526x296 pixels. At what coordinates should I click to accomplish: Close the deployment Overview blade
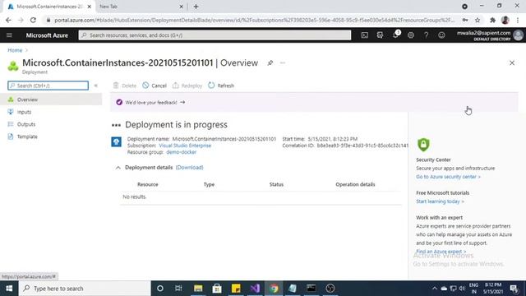coord(512,62)
